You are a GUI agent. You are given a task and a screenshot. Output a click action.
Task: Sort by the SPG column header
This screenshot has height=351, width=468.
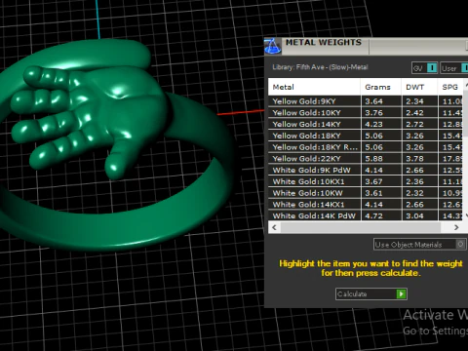450,87
